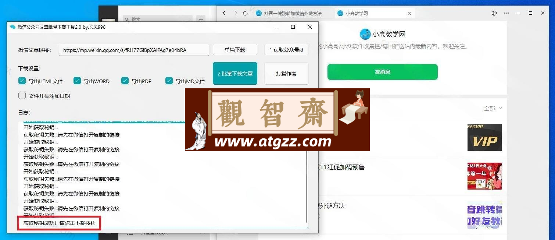Expand the 全部 filter dropdown

(493, 108)
